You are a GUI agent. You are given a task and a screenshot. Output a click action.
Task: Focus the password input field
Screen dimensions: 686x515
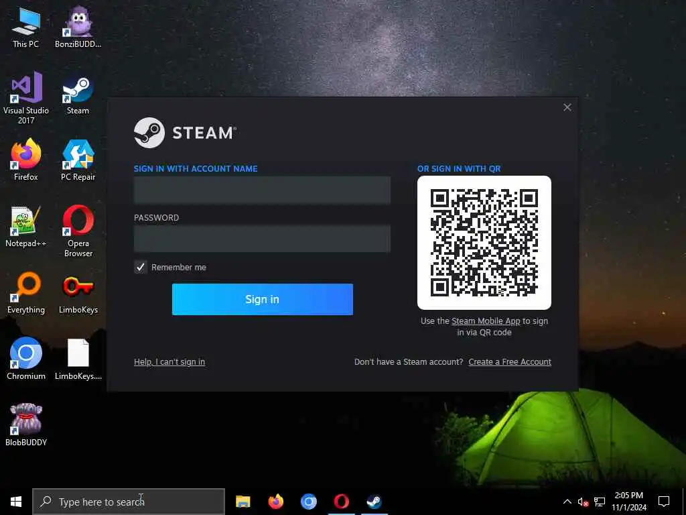(262, 239)
